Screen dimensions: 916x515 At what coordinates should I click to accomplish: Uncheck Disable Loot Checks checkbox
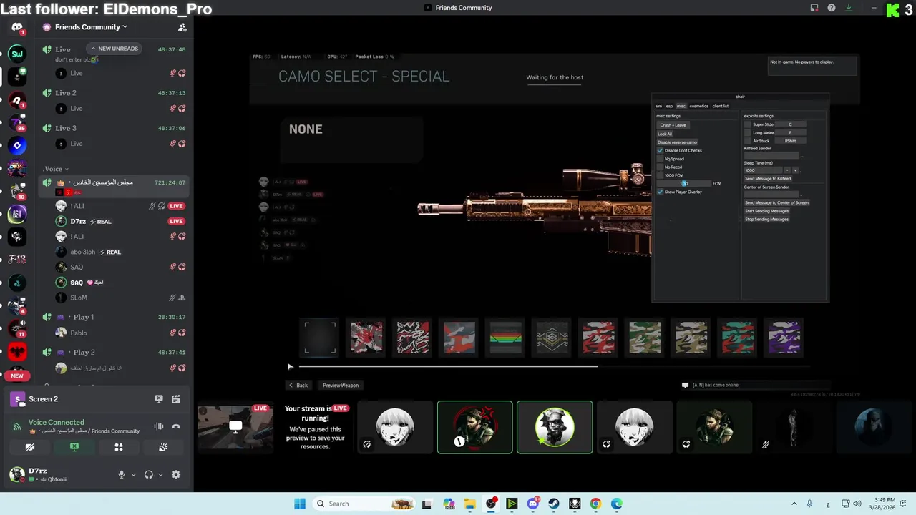tap(660, 151)
